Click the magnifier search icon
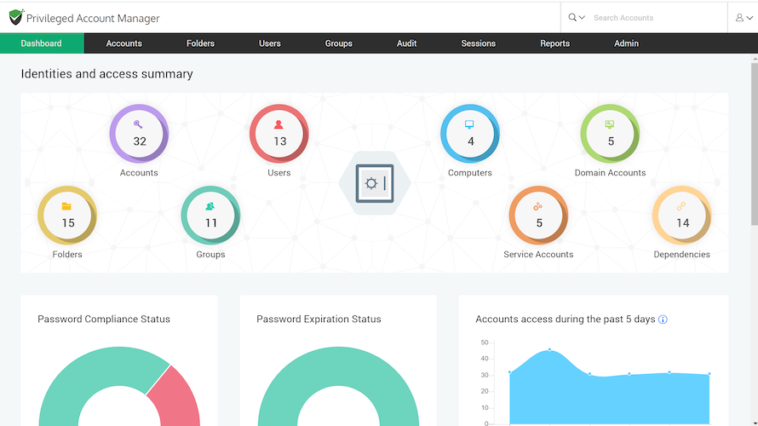Viewport: 758px width, 426px height. tap(572, 17)
